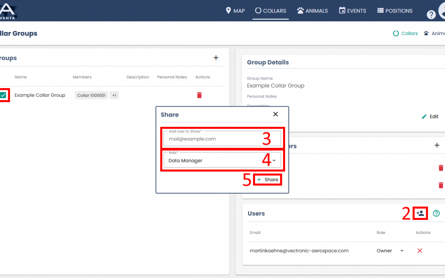
Task: Remove owner user with red X icon
Action: [420, 251]
